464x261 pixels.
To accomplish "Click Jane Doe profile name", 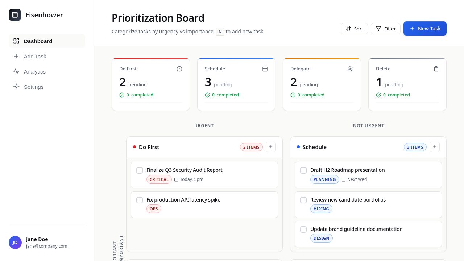I will coord(37,239).
